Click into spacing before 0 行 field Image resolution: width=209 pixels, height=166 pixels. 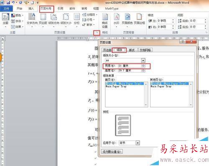(197, 21)
